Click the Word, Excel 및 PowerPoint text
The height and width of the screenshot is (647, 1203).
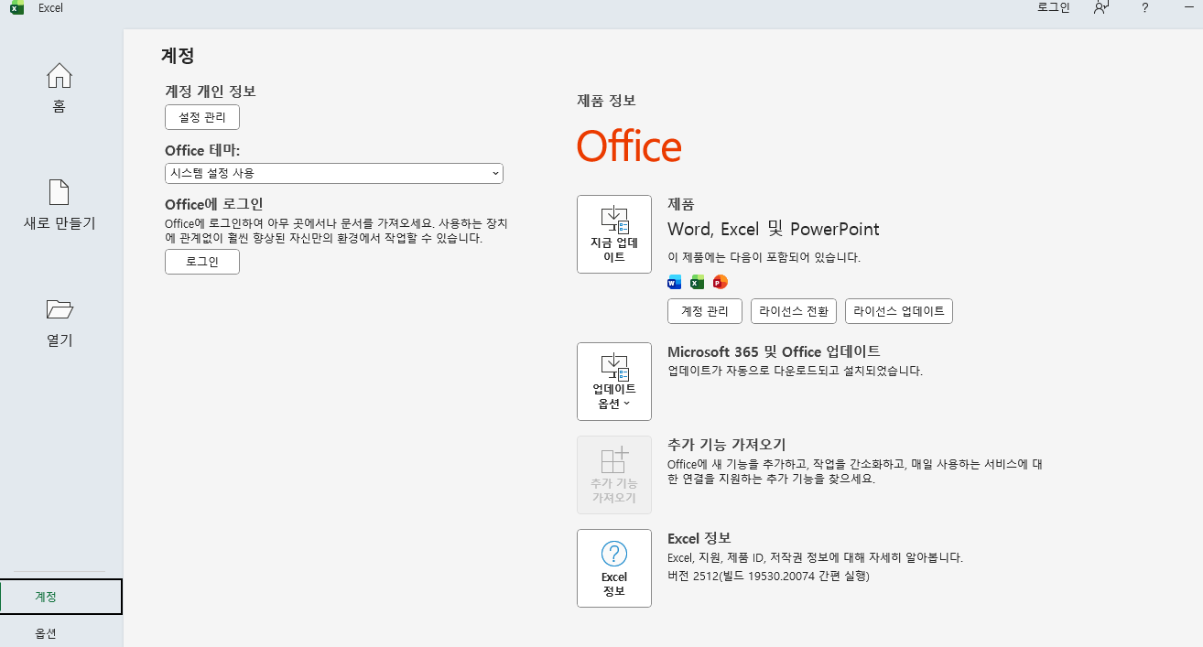click(774, 229)
